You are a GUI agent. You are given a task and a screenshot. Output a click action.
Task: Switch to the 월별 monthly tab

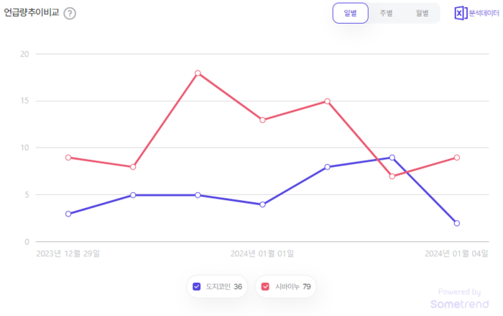pyautogui.click(x=422, y=13)
